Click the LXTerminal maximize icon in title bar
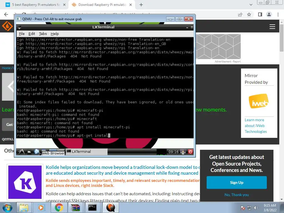 coord(192,27)
